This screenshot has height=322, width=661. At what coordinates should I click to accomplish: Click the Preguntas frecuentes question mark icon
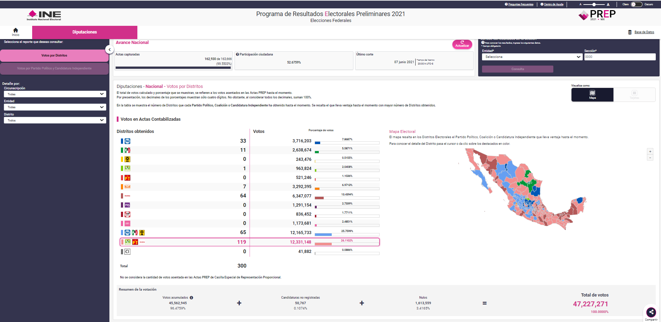tap(506, 5)
